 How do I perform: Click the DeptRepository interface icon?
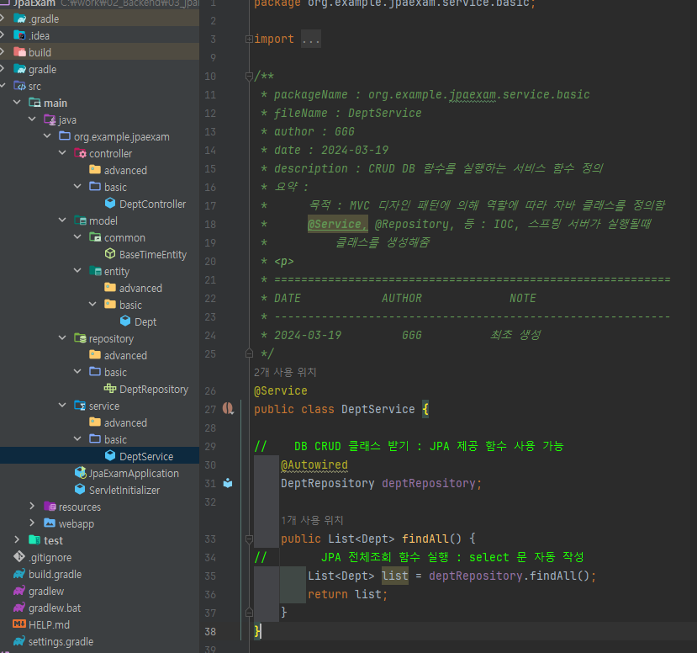click(x=110, y=389)
